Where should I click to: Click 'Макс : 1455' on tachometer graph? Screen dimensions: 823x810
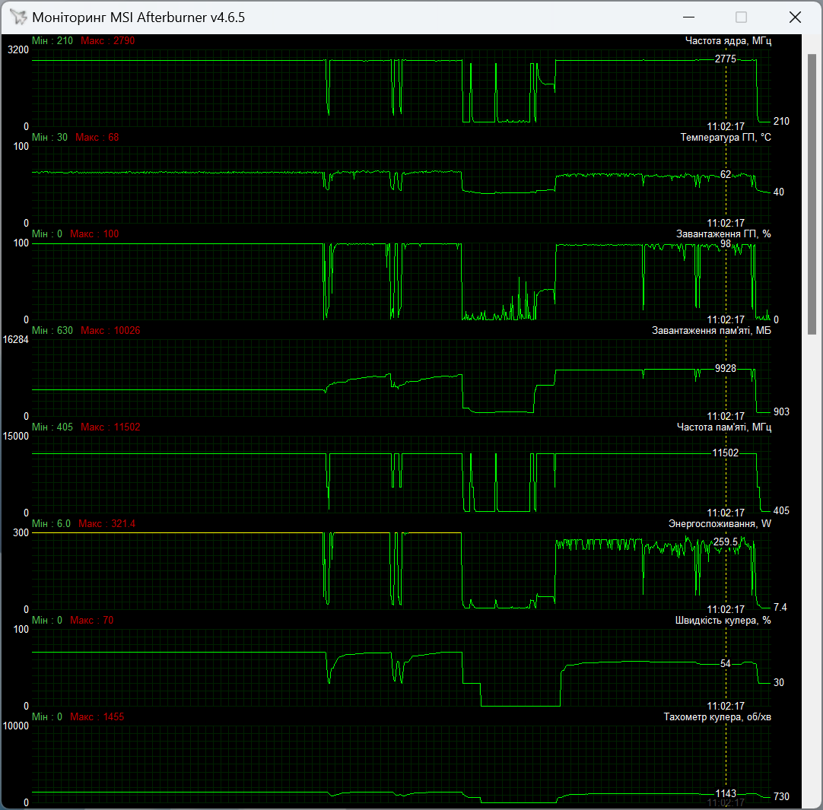click(x=97, y=717)
